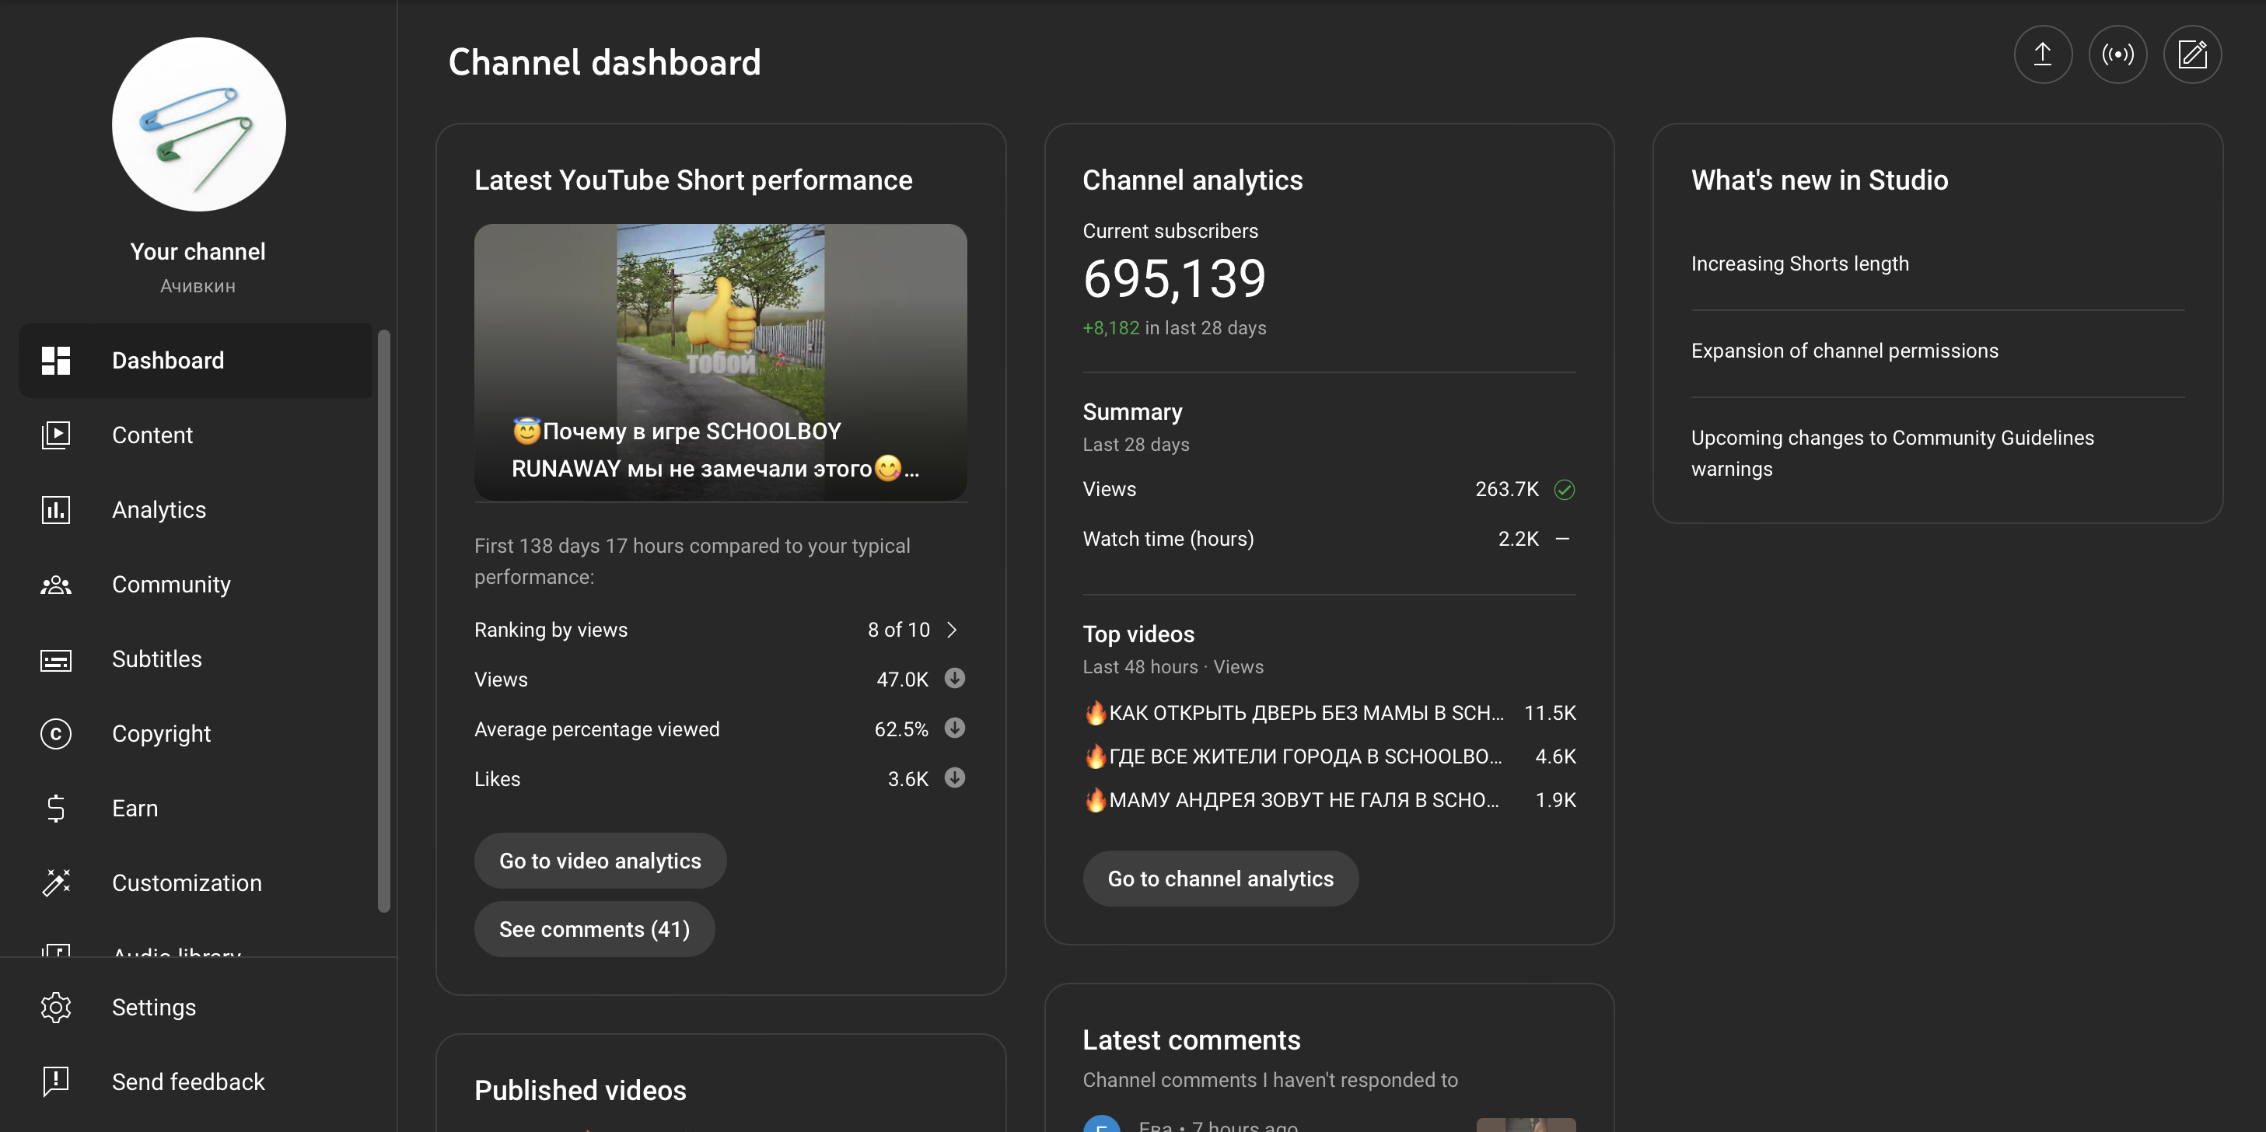Click the Go live broadcast icon

[2117, 54]
